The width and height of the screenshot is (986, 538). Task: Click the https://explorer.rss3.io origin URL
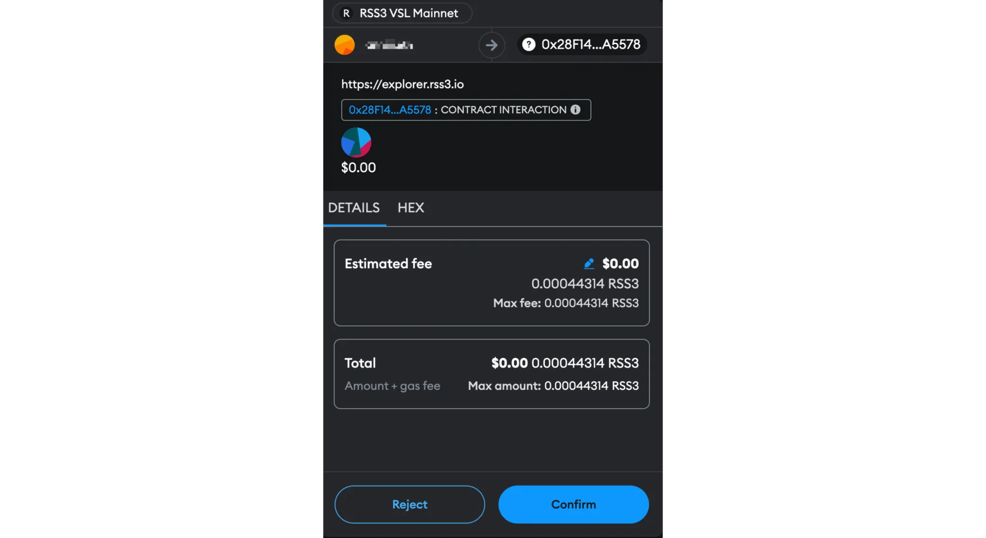pos(402,84)
